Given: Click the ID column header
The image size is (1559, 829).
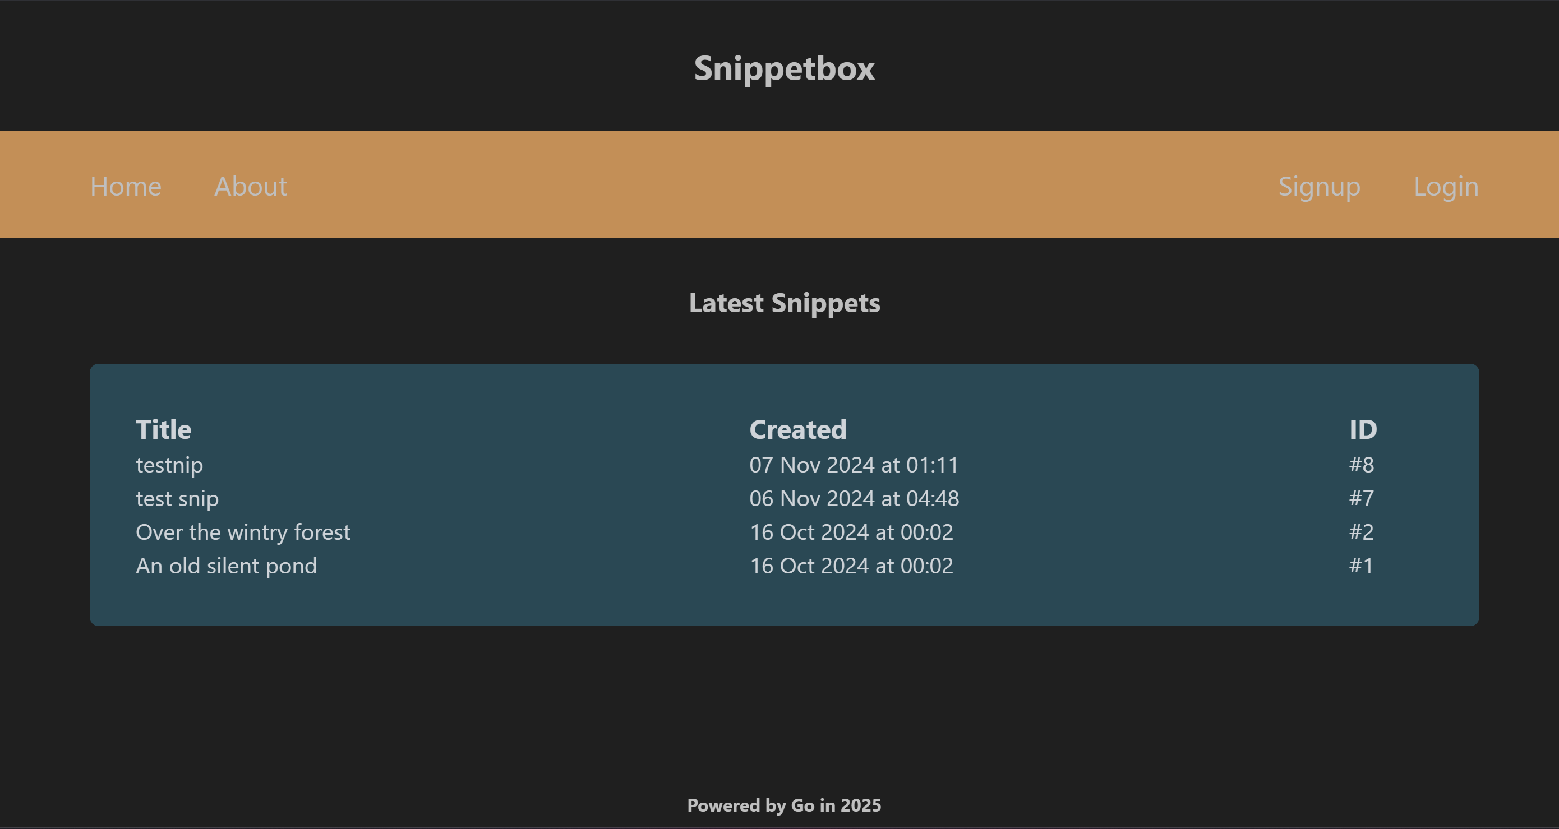Looking at the screenshot, I should (x=1363, y=429).
